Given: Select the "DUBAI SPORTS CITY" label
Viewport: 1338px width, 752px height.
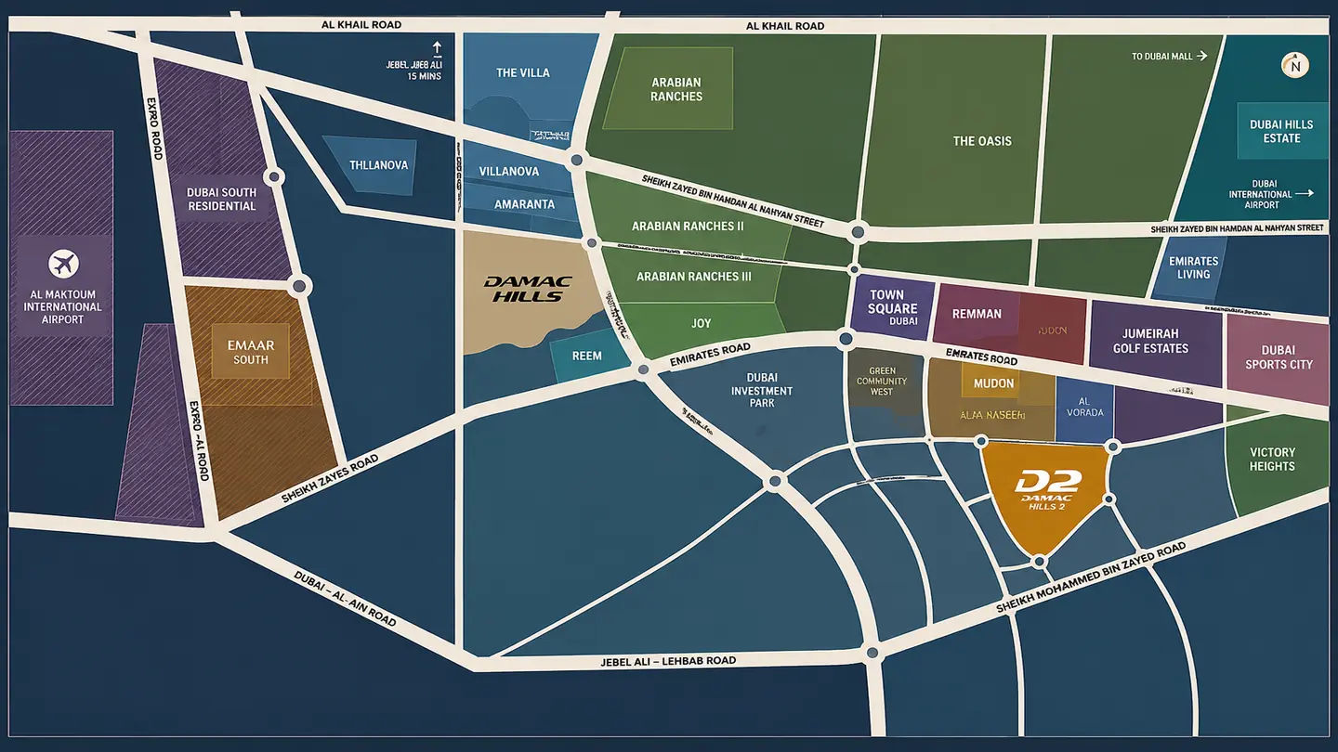Looking at the screenshot, I should (x=1279, y=357).
